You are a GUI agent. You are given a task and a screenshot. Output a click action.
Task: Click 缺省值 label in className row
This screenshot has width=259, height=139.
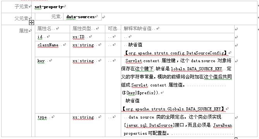(x=135, y=45)
